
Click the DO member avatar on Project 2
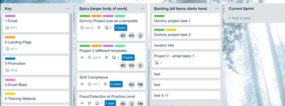click(x=132, y=66)
